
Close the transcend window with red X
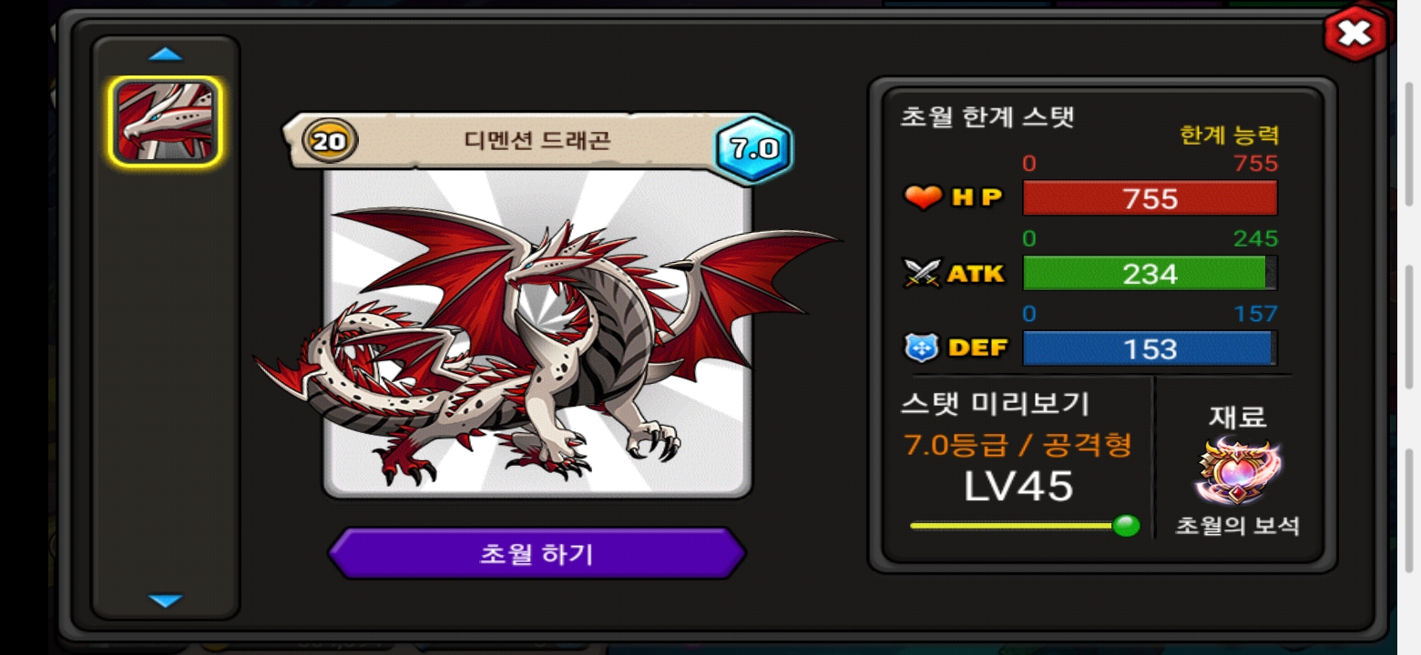coord(1355,34)
